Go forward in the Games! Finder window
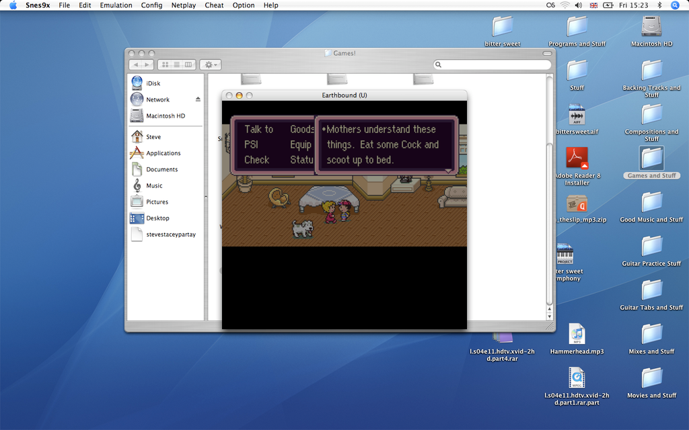Screen dimensions: 689x430 [147, 64]
